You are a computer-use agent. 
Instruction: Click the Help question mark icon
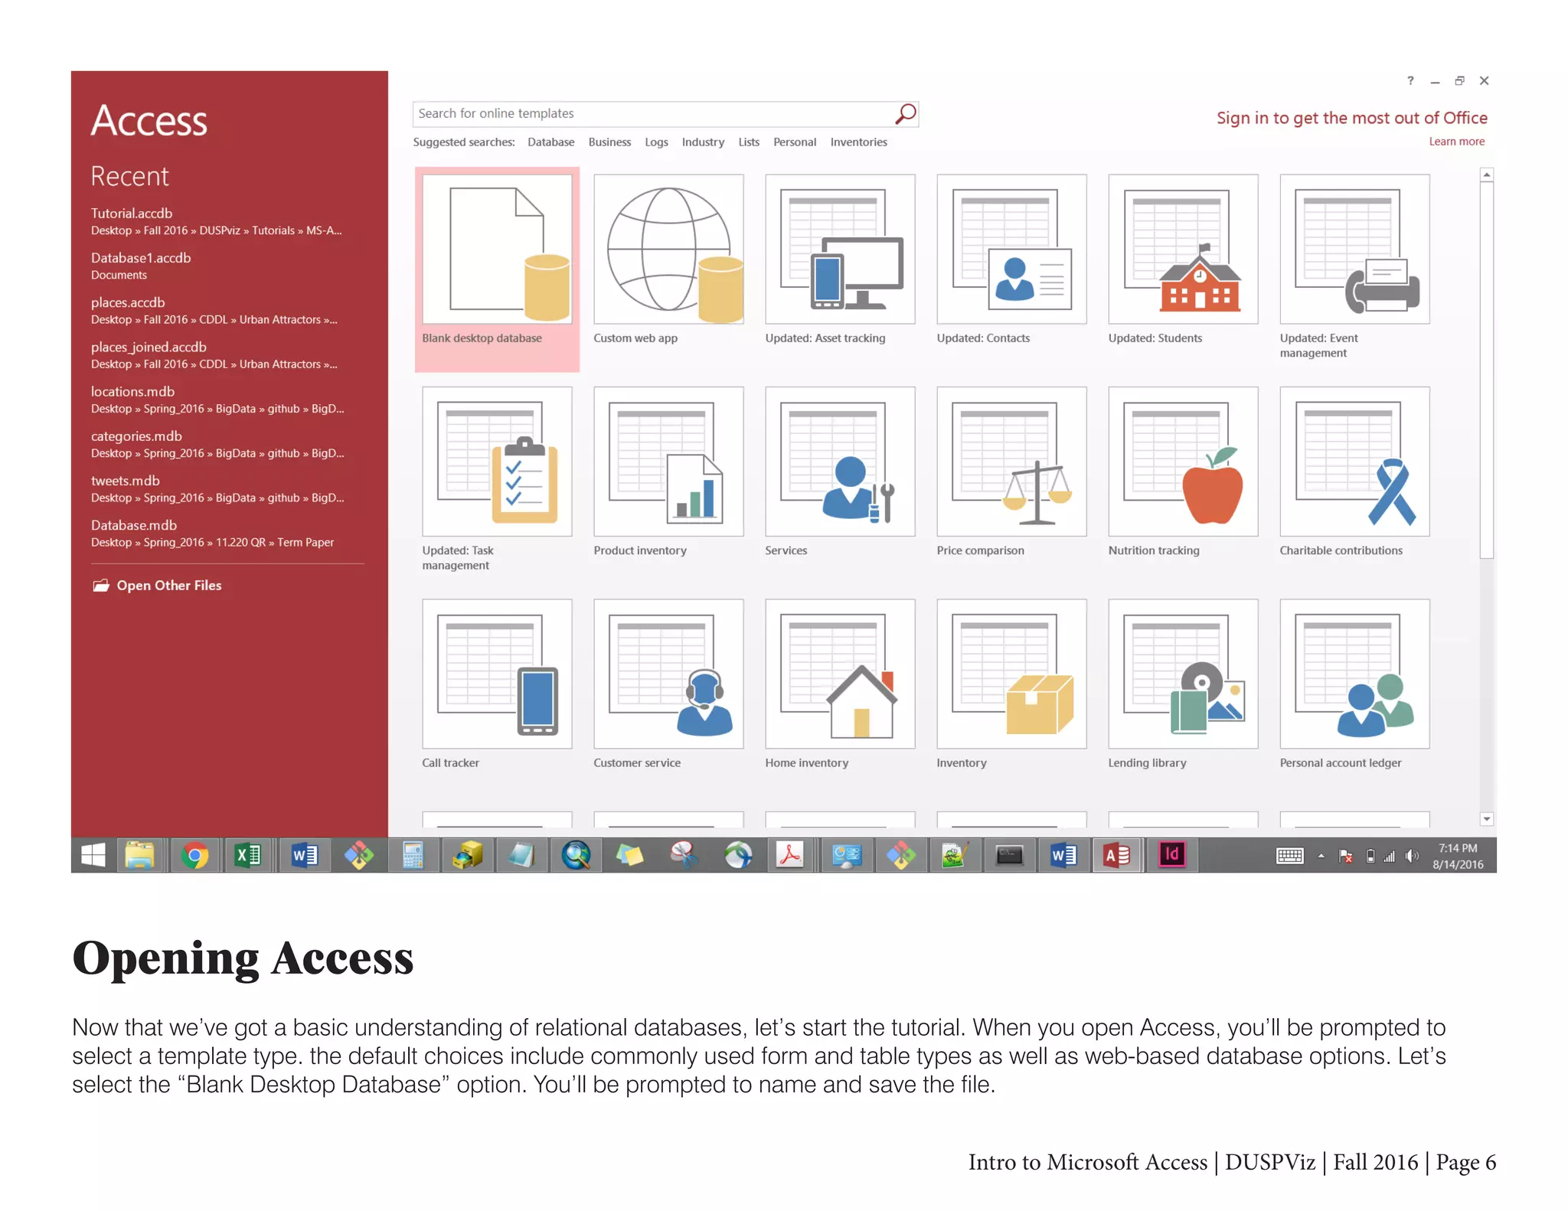(x=1410, y=80)
